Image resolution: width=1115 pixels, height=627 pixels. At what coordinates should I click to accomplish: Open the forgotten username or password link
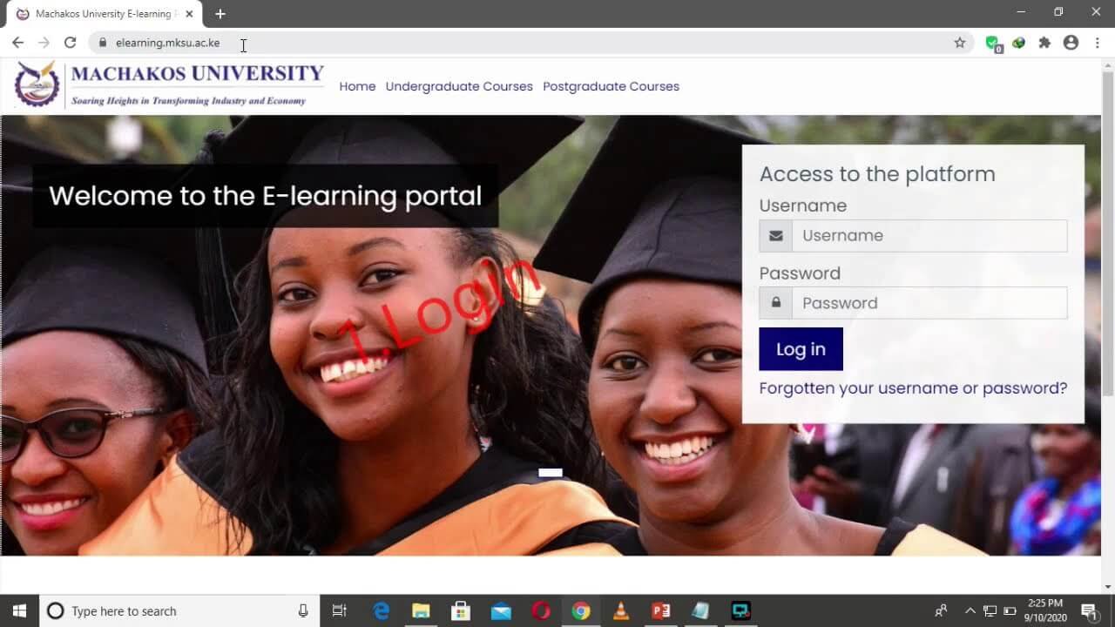(x=913, y=388)
